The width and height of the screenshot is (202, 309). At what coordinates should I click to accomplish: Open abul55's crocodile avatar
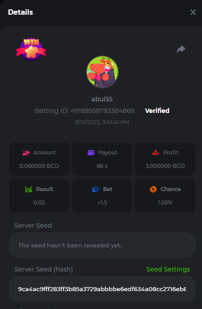[x=102, y=72]
